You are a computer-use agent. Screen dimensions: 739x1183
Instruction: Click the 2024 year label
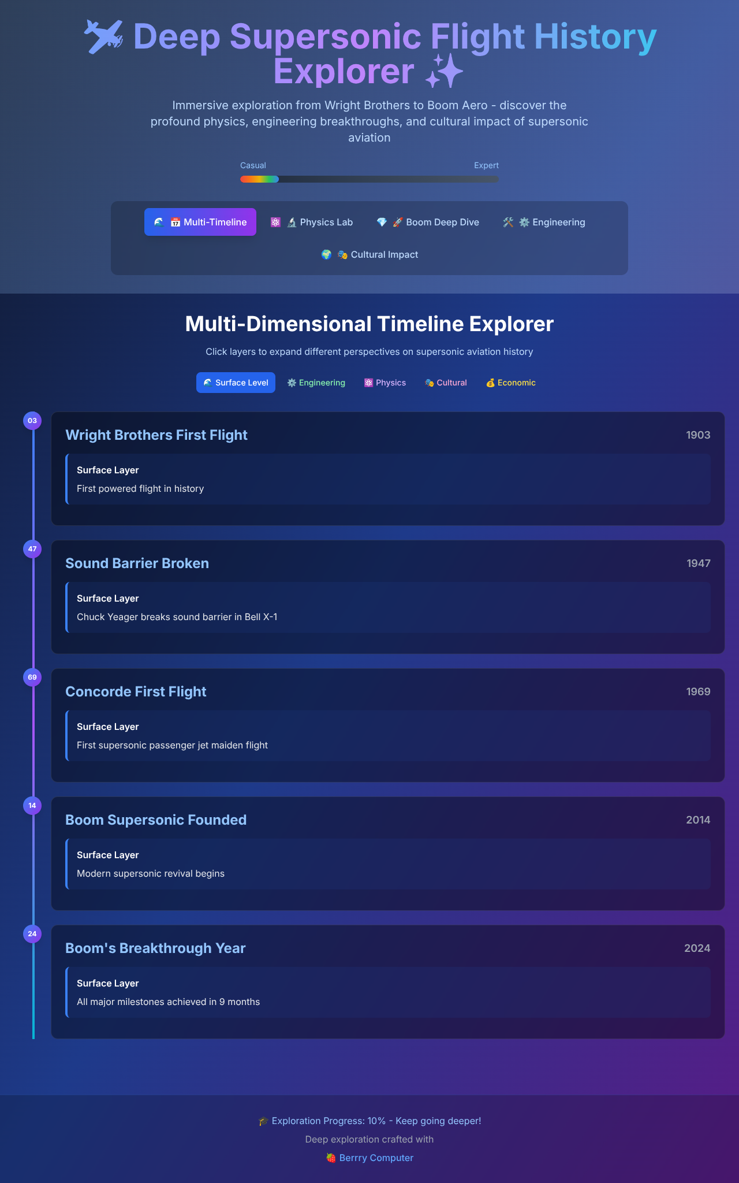pos(697,948)
